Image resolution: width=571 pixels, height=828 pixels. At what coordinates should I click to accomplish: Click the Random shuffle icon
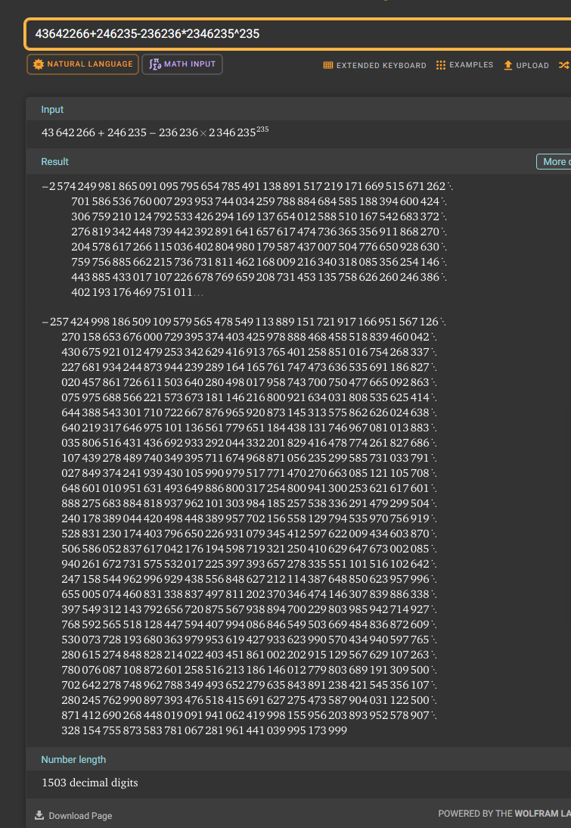(x=563, y=65)
